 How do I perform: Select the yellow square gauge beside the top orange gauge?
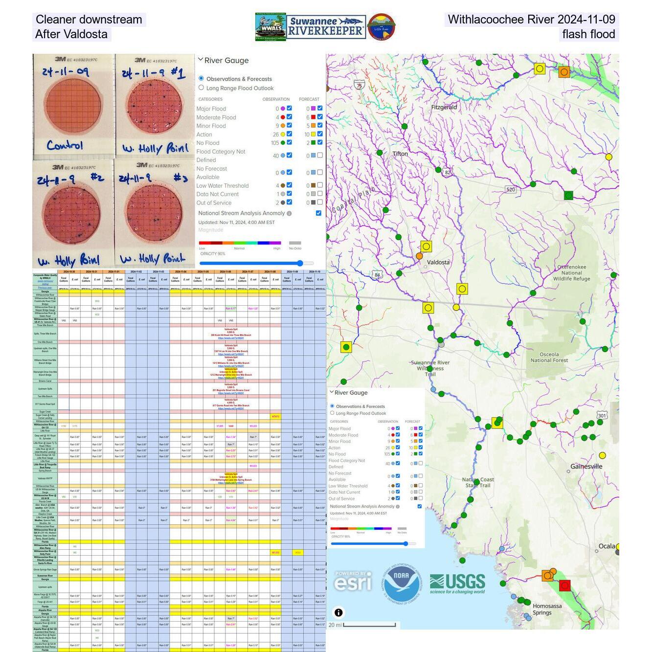(x=540, y=68)
